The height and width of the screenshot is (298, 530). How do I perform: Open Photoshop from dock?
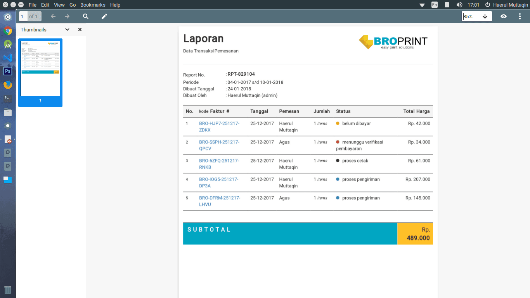pos(8,71)
